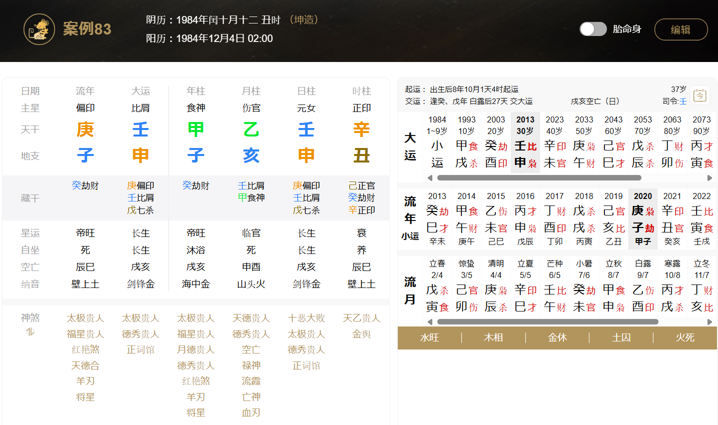The image size is (718, 425).
Task: Choose the 2043 己巳 大运 column
Action: coord(613,142)
